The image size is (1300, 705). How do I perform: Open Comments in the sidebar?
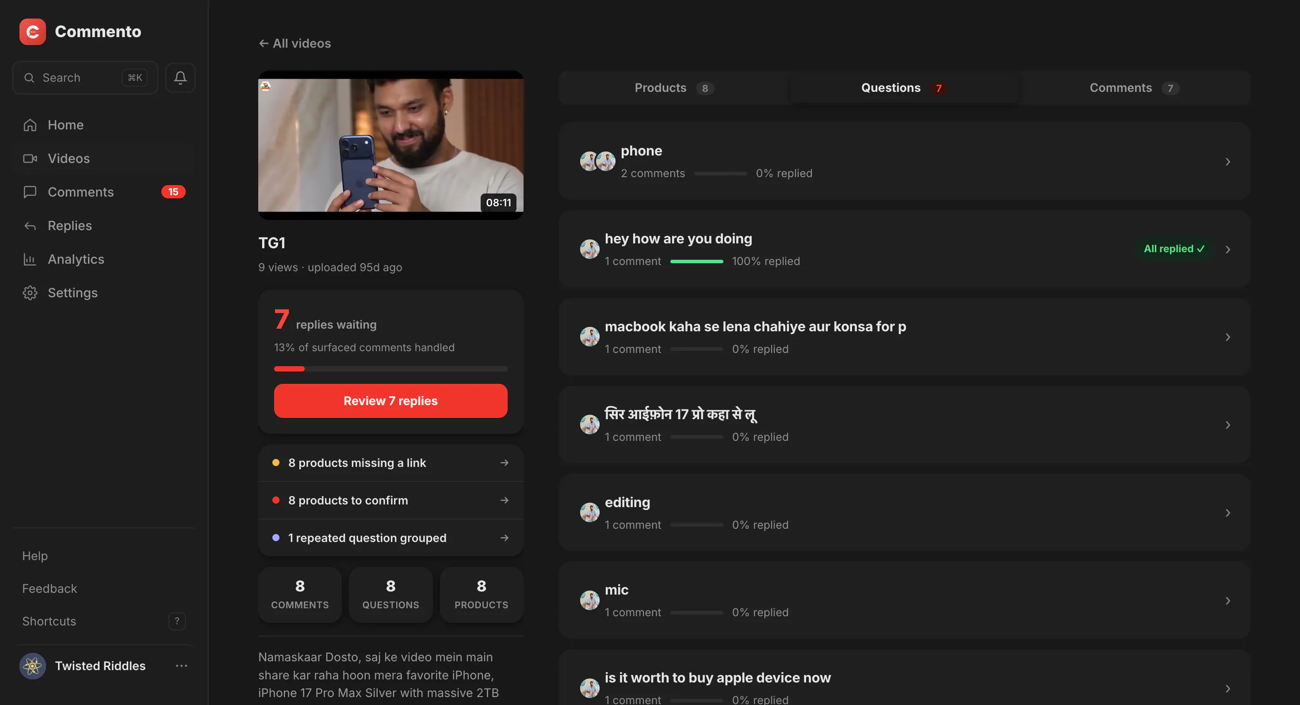[104, 192]
